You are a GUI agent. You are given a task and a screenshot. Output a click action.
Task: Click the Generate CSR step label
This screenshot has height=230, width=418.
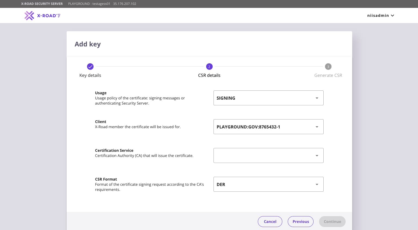coord(328,75)
